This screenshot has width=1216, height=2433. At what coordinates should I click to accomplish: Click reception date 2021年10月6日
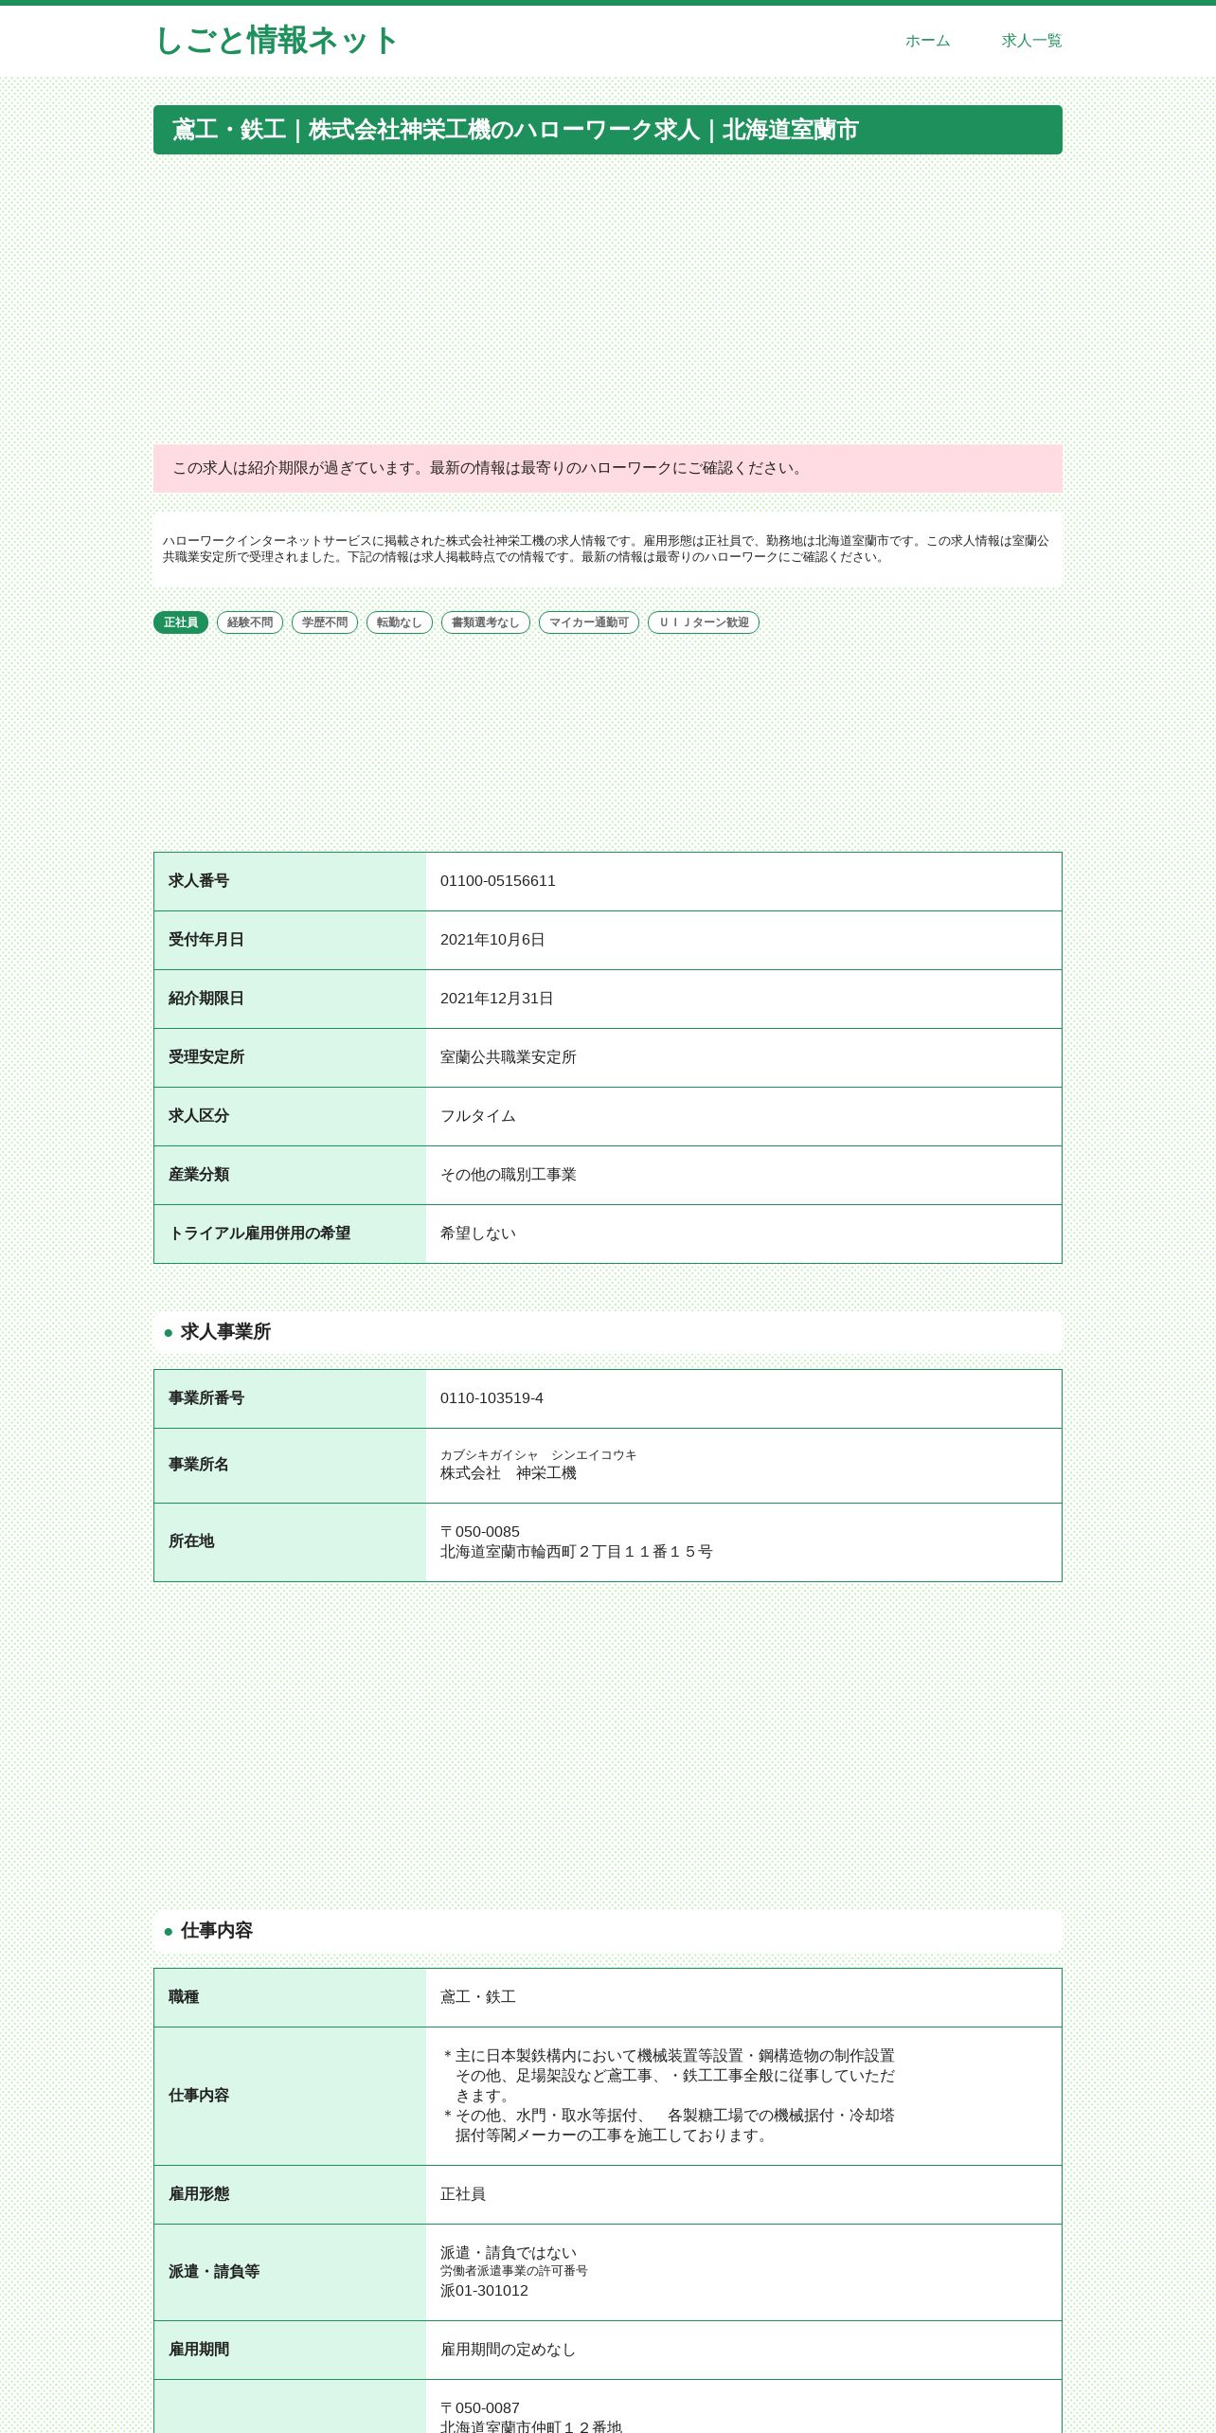point(492,940)
